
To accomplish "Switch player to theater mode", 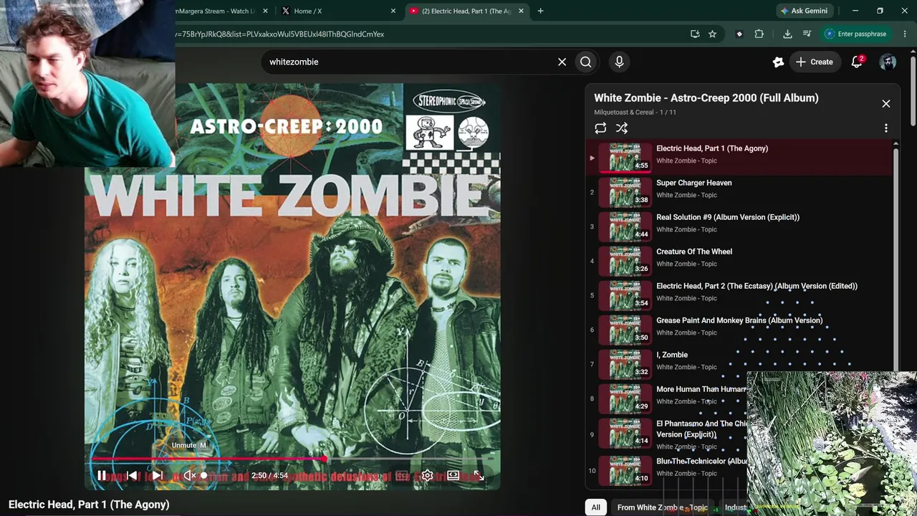I will click(453, 475).
